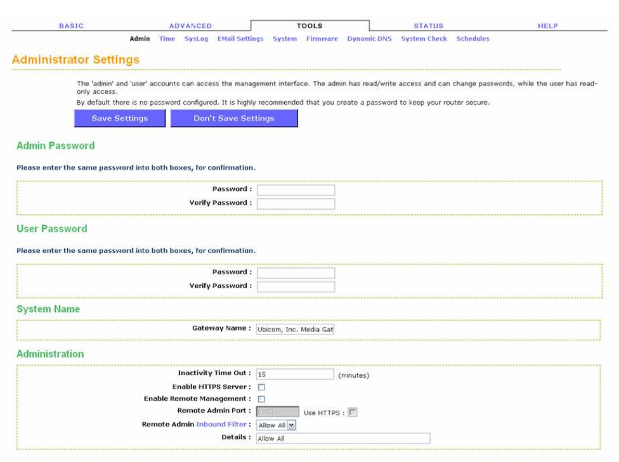Go to the System submenu page
Viewport: 619px width, 462px height.
pyautogui.click(x=285, y=39)
